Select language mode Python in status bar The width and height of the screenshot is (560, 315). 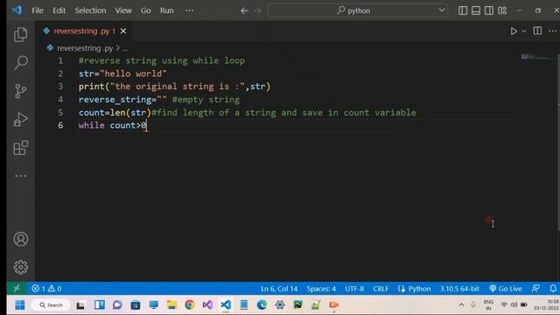click(x=419, y=289)
